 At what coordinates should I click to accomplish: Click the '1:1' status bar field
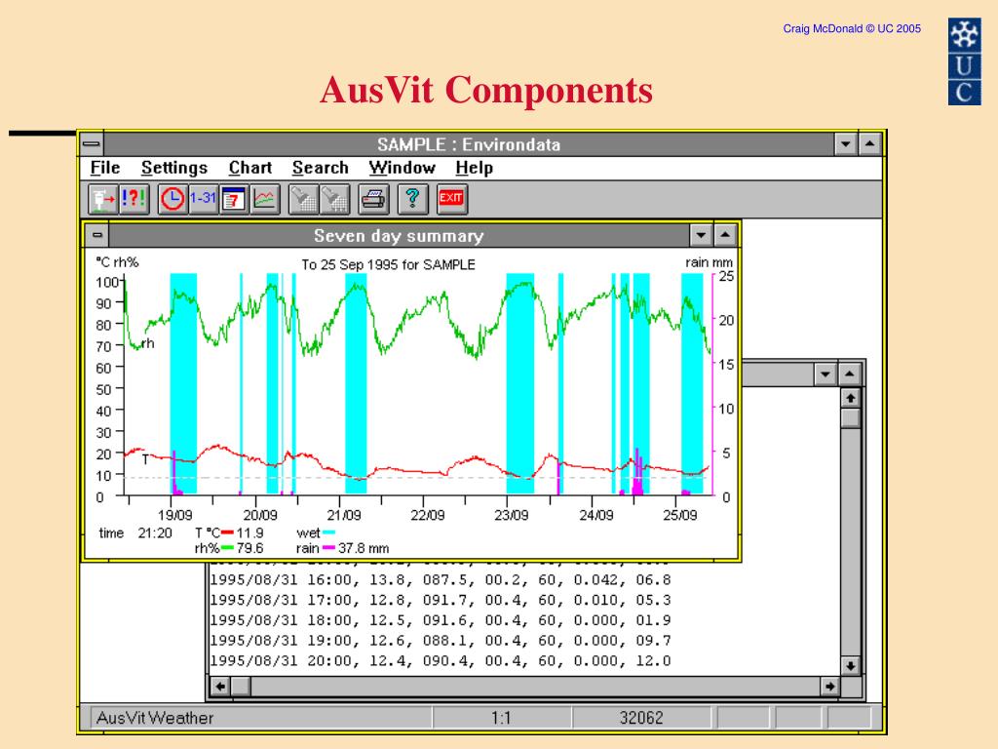click(x=501, y=718)
